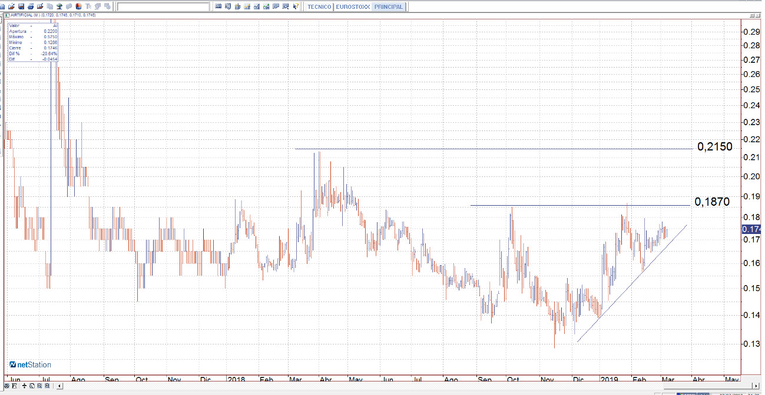Select the ascending blue trendline

pyautogui.click(x=631, y=283)
